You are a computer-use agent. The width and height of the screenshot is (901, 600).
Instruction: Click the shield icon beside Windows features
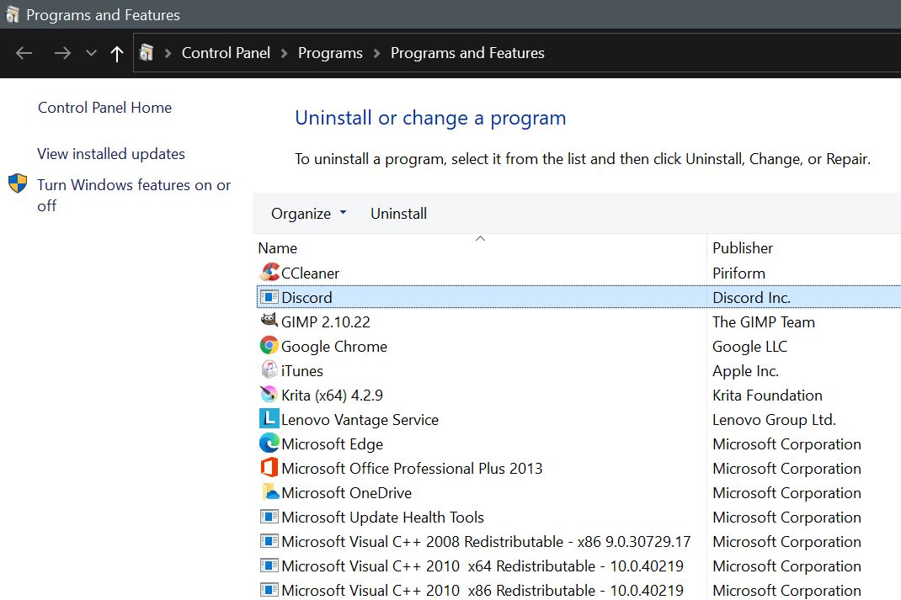point(18,183)
